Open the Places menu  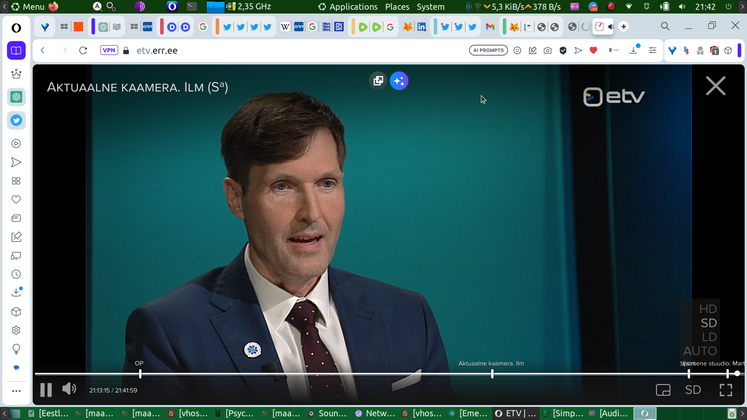pos(397,7)
